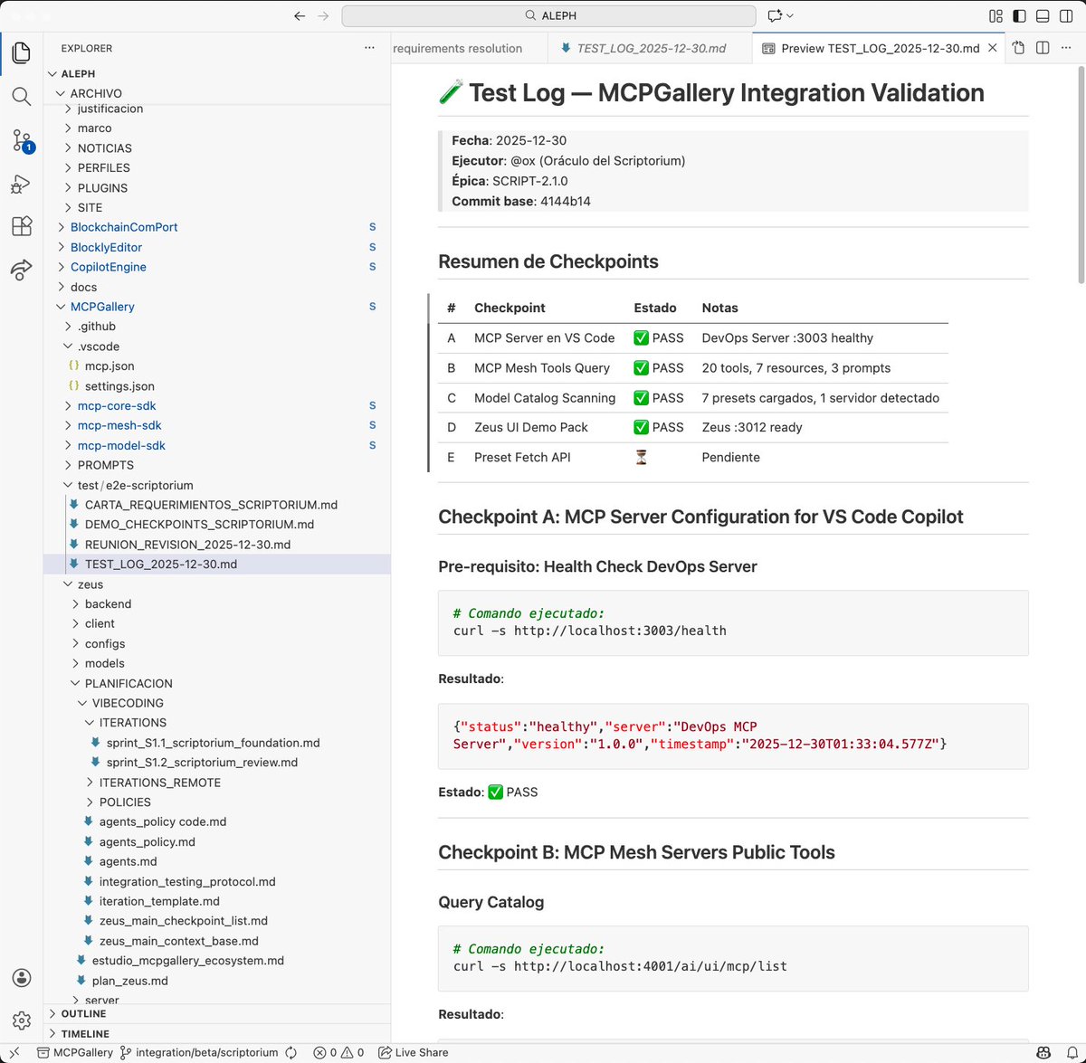Open Explorer Views and More Actions ellipsis
This screenshot has width=1086, height=1063.
369,48
